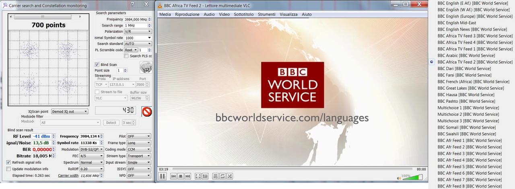This screenshot has width=515, height=189.
Task: Open the Frame type dropdown
Action: [139, 143]
